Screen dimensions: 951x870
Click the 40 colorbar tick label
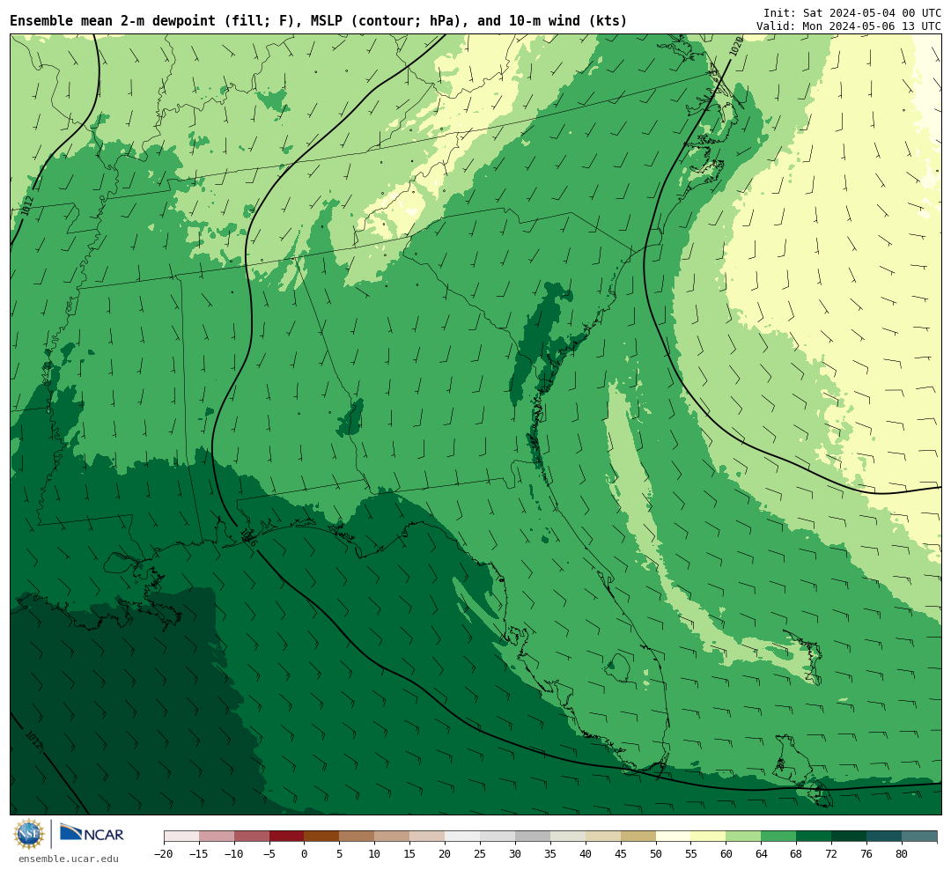click(x=586, y=854)
